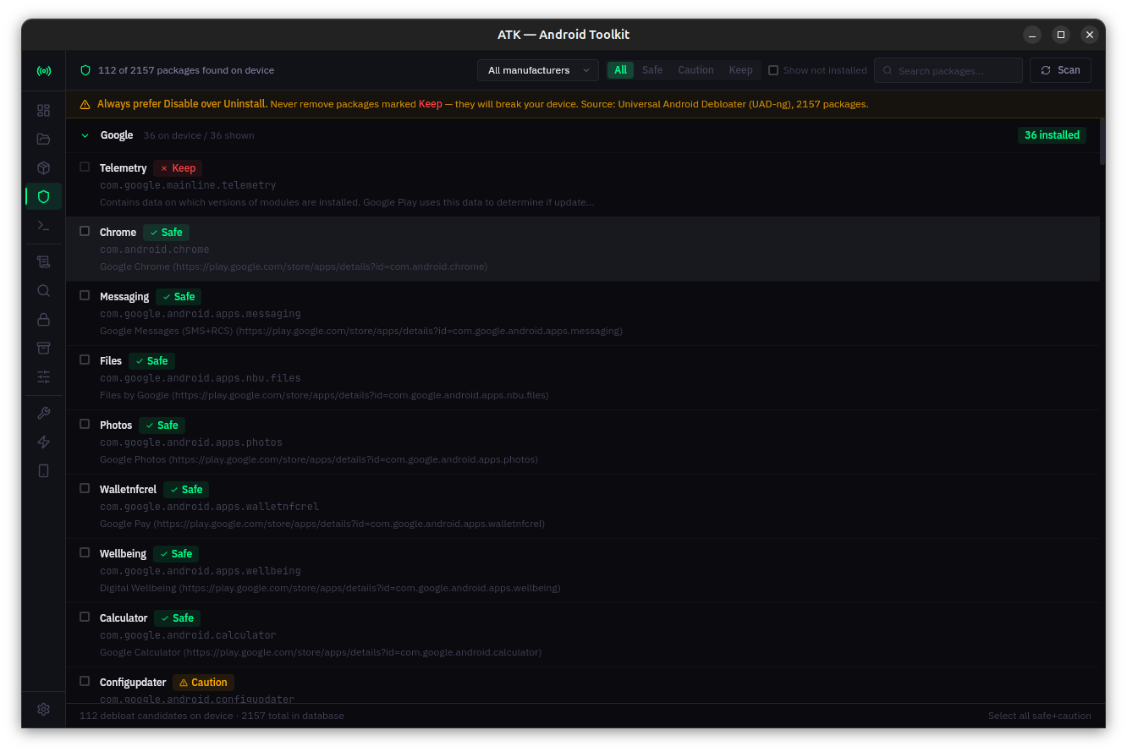Click '112 of 2157 packages found' header text
The width and height of the screenshot is (1127, 752).
click(x=186, y=70)
